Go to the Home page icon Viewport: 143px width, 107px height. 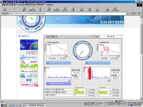click(x=40, y=9)
